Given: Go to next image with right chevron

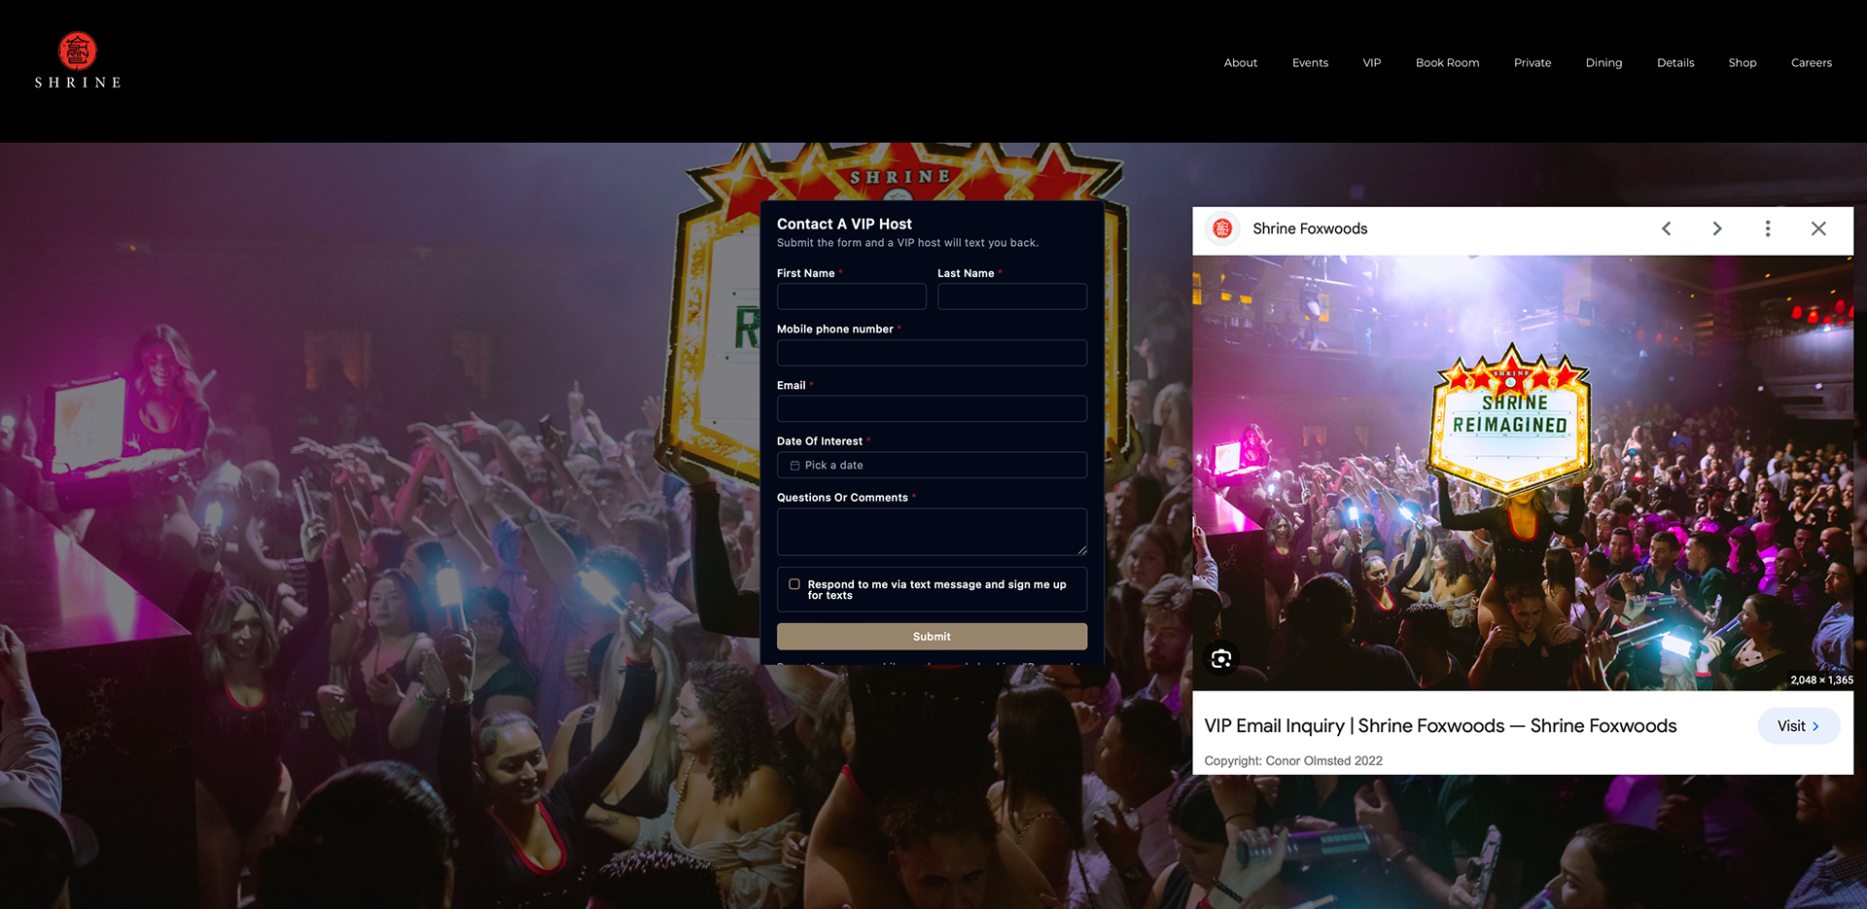Looking at the screenshot, I should (x=1717, y=228).
